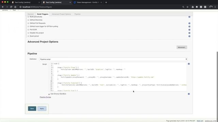
Task: Click the site info icon before localhost URL
Action: (20, 7)
